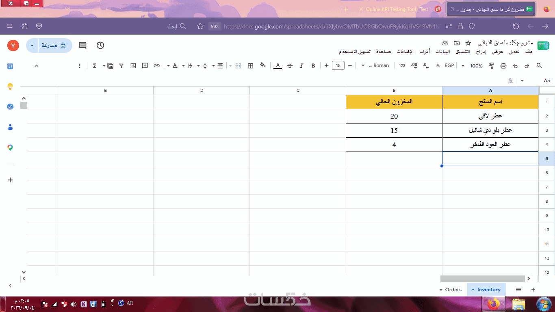555x312 pixels.
Task: Toggle bold formatting
Action: tap(313, 66)
